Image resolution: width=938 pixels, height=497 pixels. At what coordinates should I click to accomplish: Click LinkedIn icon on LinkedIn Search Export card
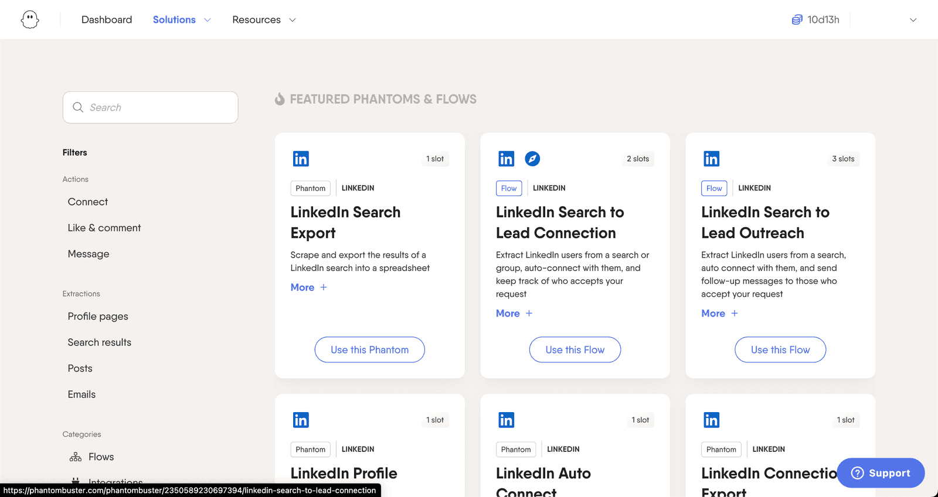[x=301, y=159]
